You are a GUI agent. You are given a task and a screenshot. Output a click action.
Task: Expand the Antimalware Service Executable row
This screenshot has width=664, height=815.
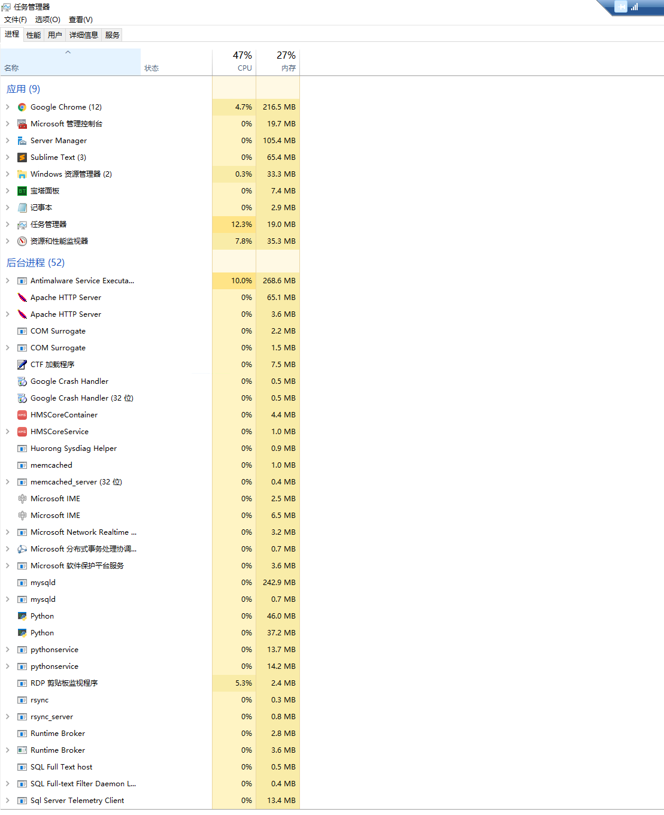tap(7, 281)
